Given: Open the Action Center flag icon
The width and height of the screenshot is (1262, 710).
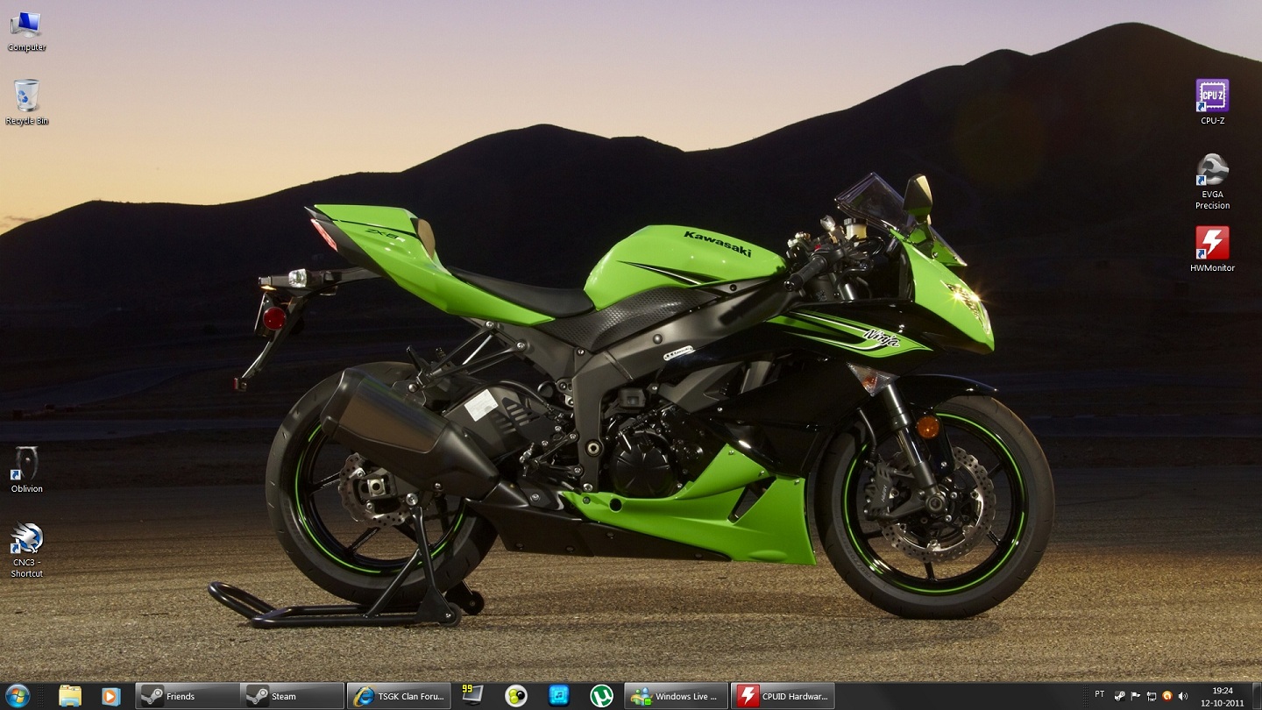Looking at the screenshot, I should (1134, 695).
